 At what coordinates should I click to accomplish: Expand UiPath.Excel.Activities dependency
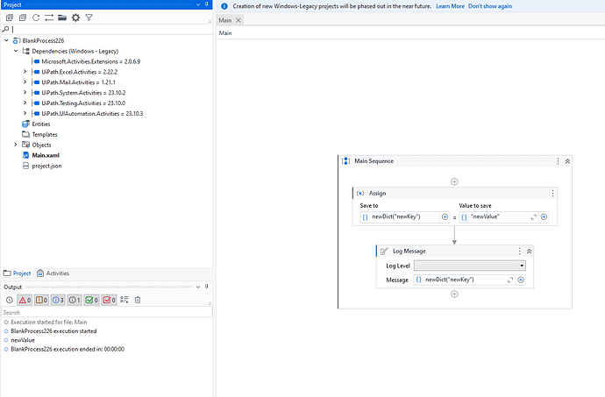(x=25, y=71)
